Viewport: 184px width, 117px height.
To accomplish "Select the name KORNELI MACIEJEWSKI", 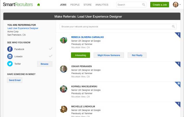I will [84, 86].
